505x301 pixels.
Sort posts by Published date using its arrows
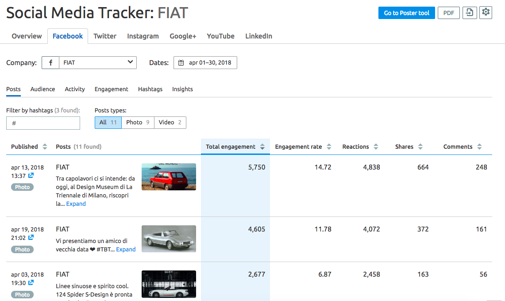45,147
